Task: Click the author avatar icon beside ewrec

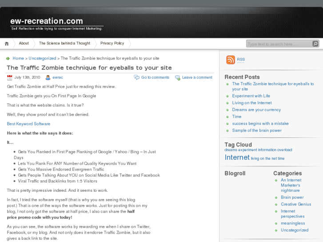Action: tap(48, 77)
